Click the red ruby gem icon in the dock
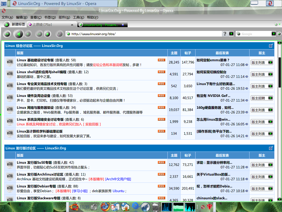282x212 pixels. point(210,207)
